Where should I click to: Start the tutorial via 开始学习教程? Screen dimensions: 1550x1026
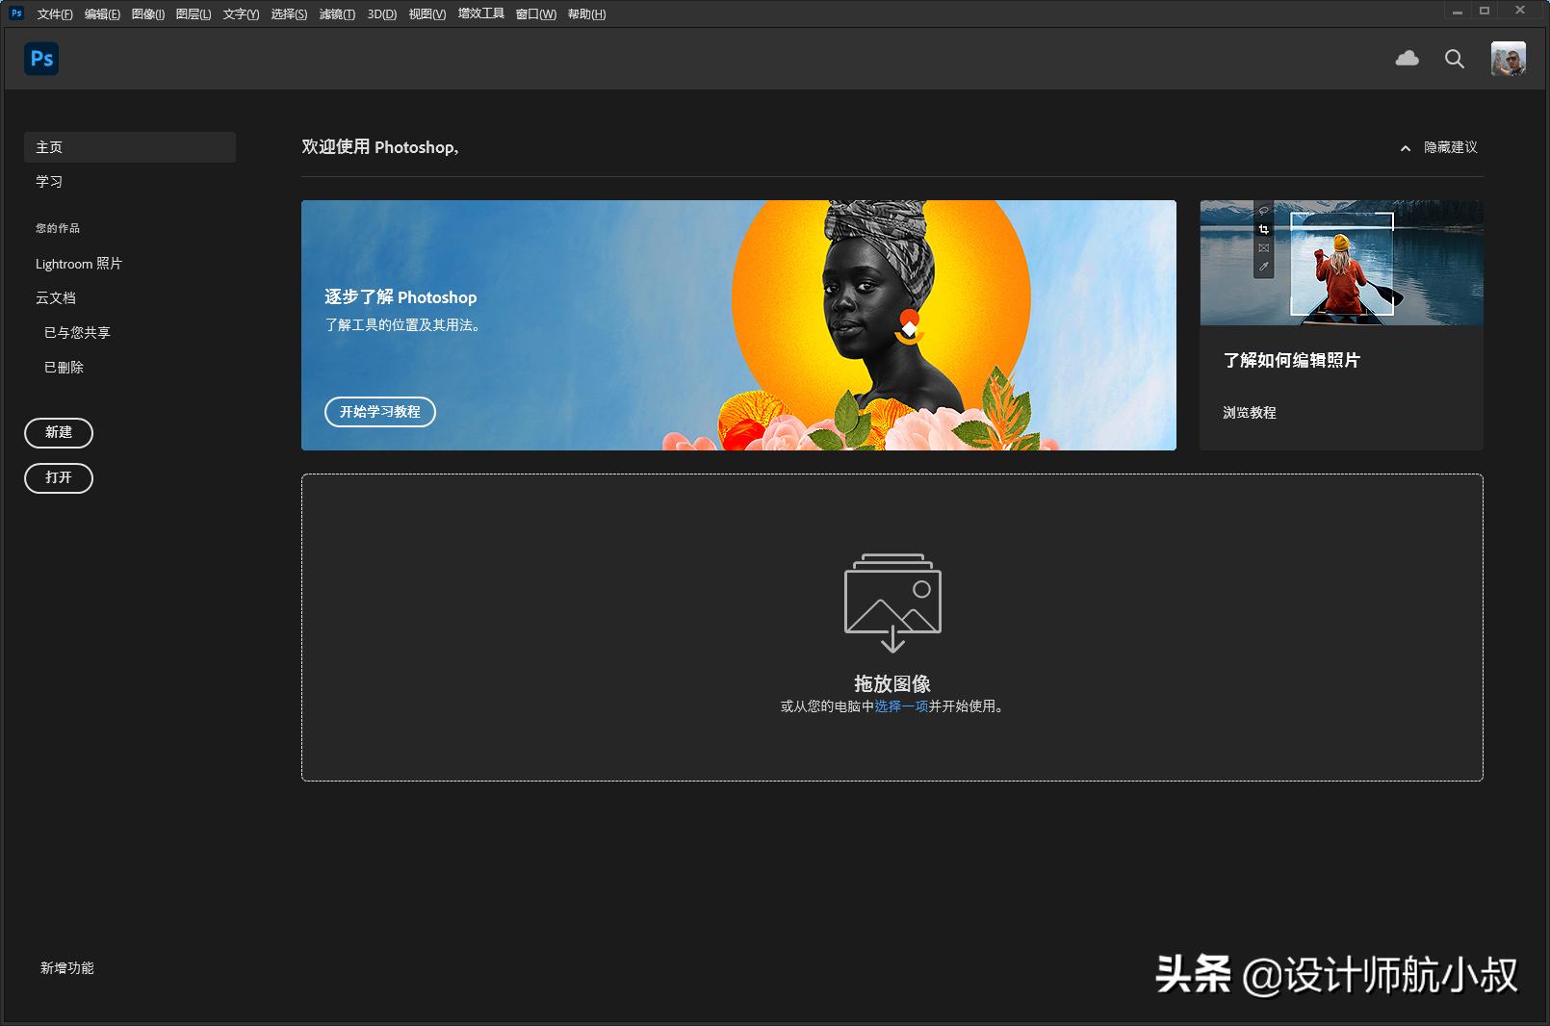pos(379,412)
